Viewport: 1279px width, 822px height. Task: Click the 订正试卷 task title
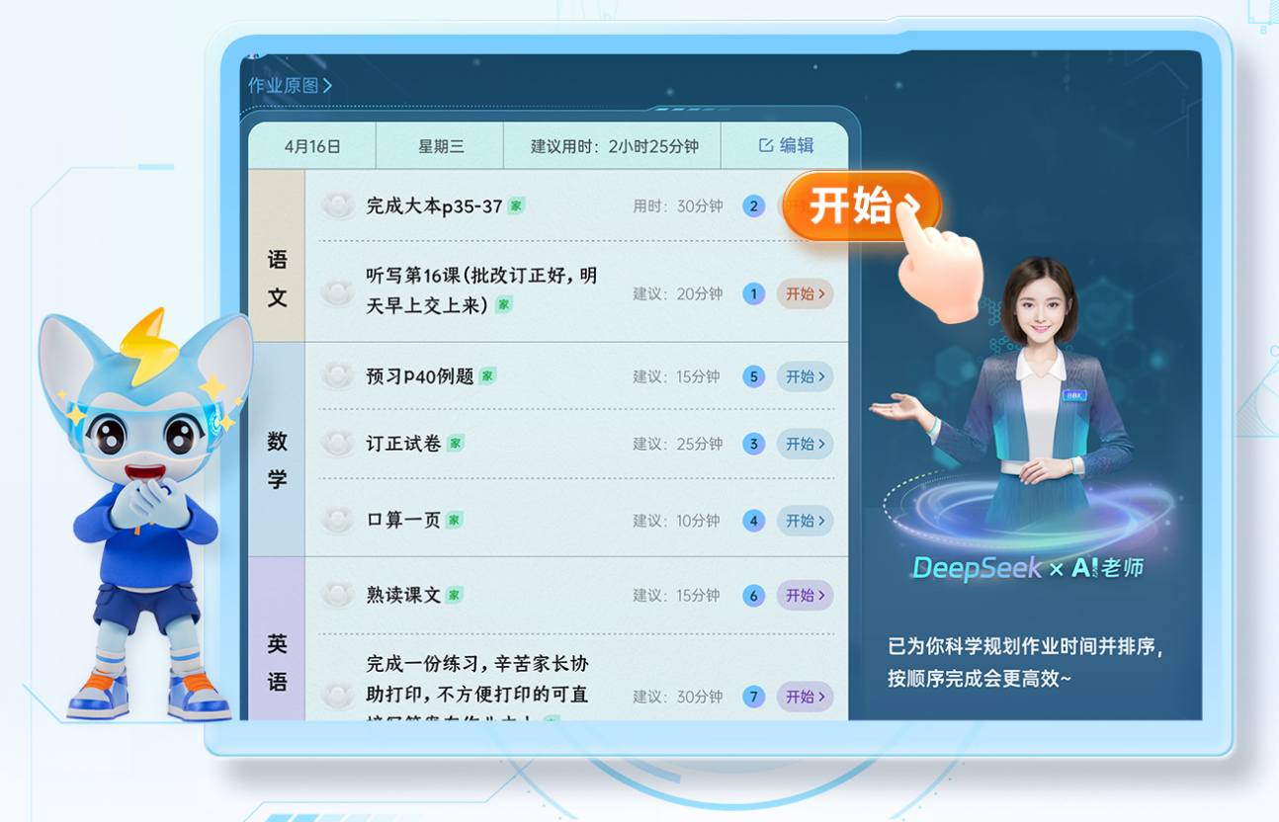point(403,444)
